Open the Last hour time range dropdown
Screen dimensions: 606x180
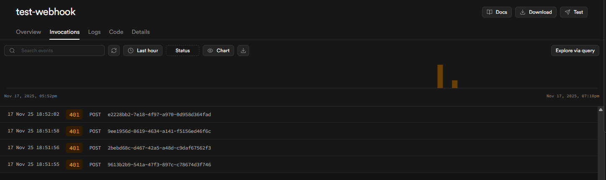(x=143, y=51)
